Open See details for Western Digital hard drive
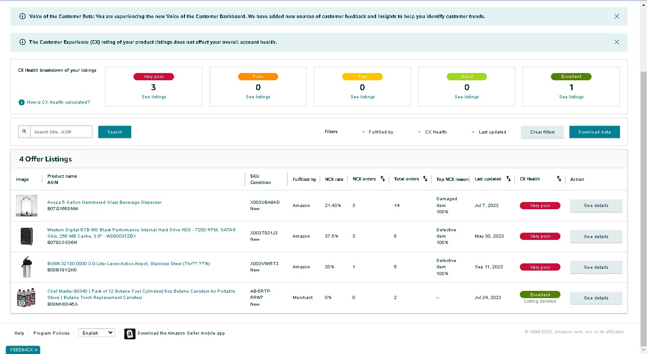The width and height of the screenshot is (647, 354). pyautogui.click(x=596, y=236)
